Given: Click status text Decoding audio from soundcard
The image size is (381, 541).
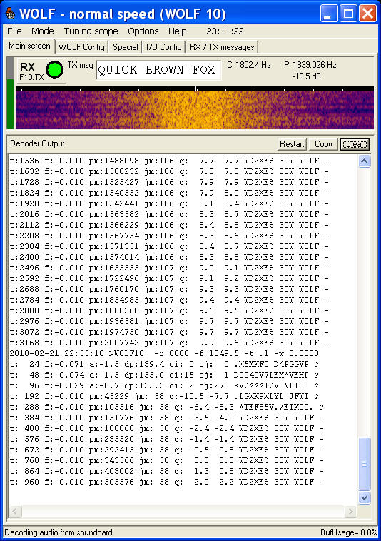Looking at the screenshot, I should [x=59, y=532].
